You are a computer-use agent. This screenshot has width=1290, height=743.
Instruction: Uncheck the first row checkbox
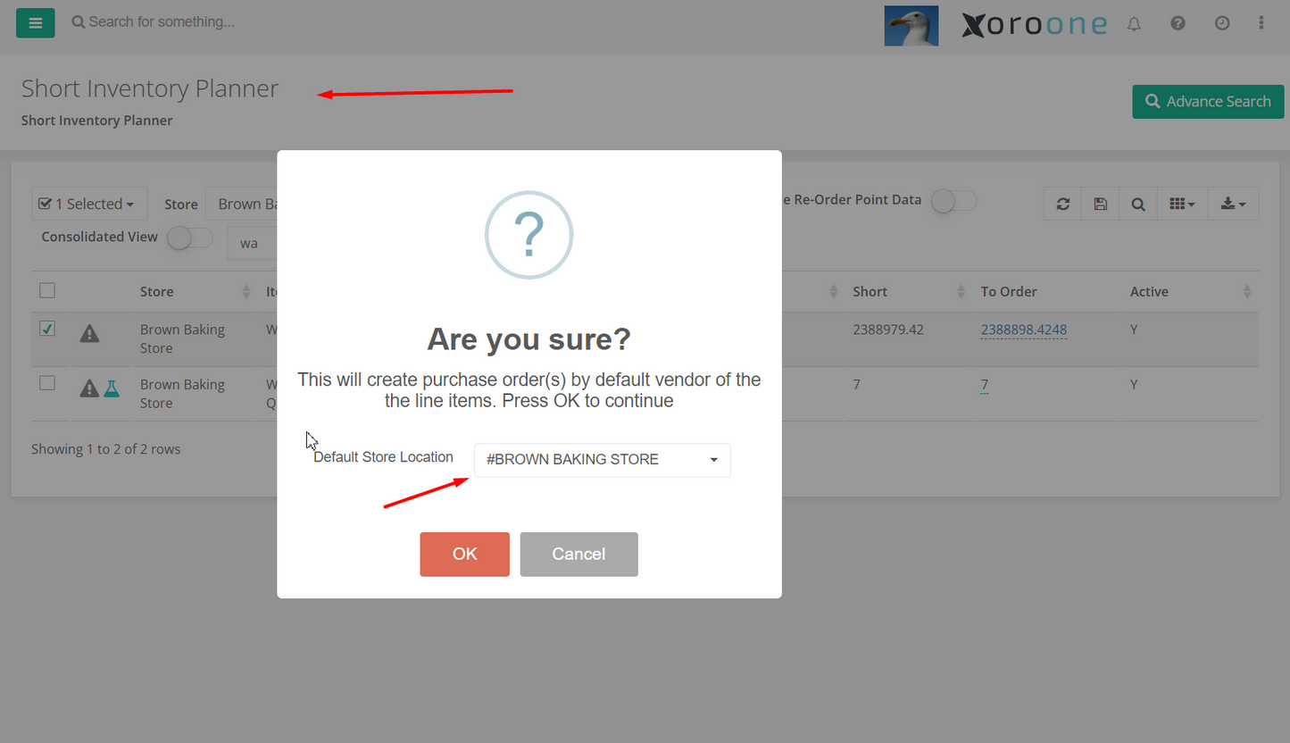tap(47, 329)
